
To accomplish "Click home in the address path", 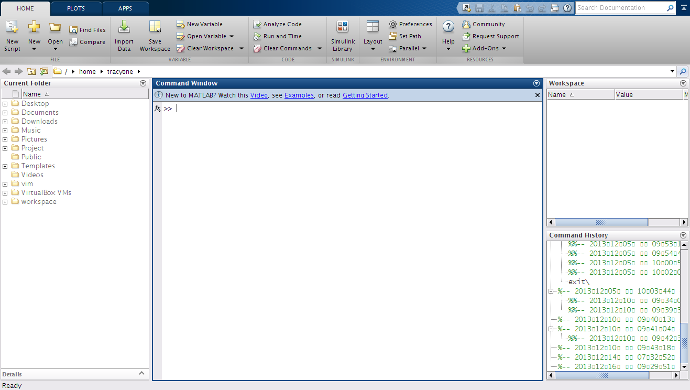I will point(87,72).
